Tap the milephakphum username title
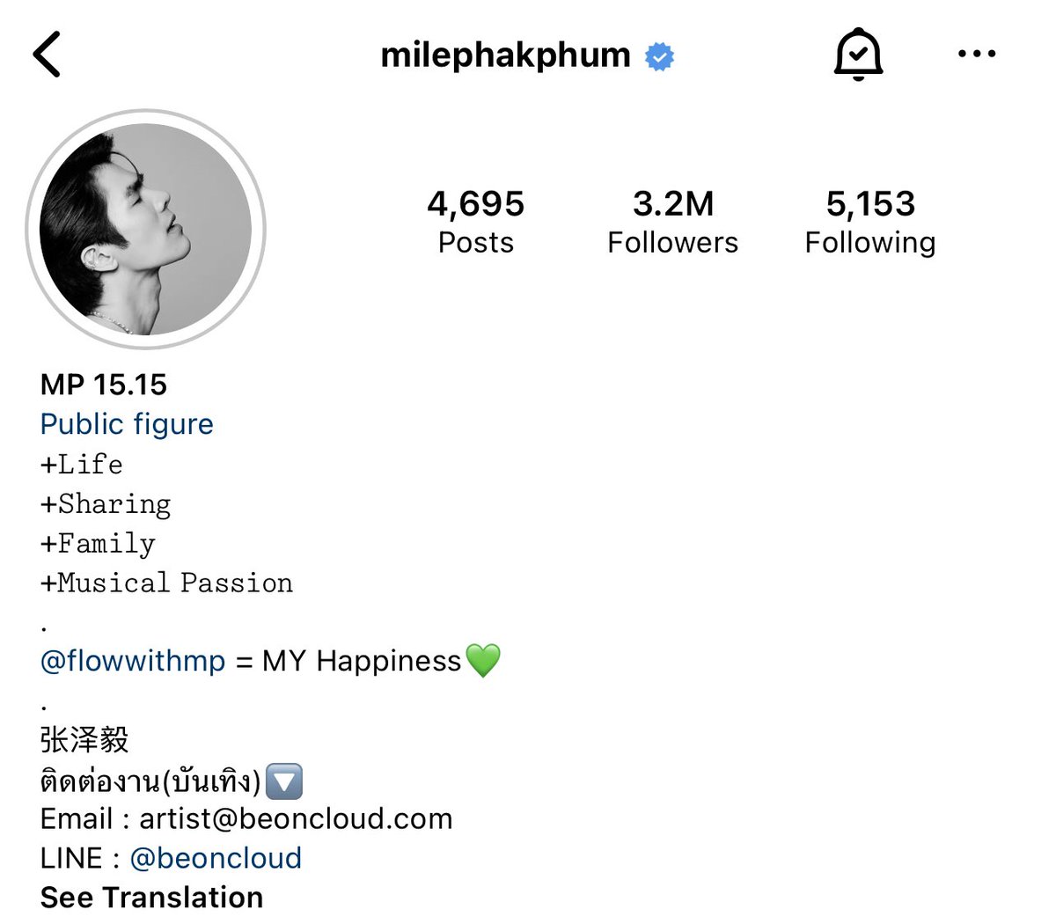The image size is (1056, 924). (x=505, y=55)
